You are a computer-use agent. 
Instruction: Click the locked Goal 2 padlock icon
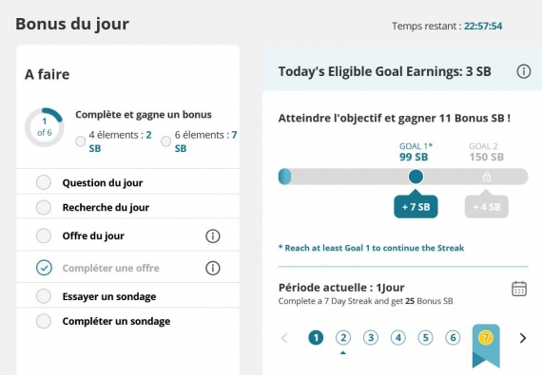tap(486, 177)
